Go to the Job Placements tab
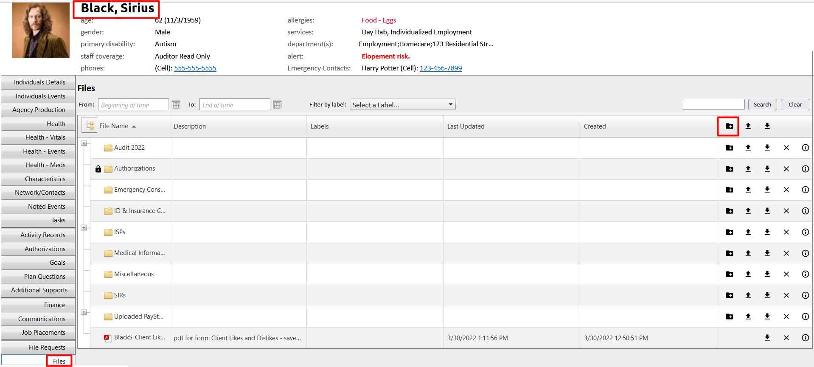The height and width of the screenshot is (367, 814). point(38,333)
